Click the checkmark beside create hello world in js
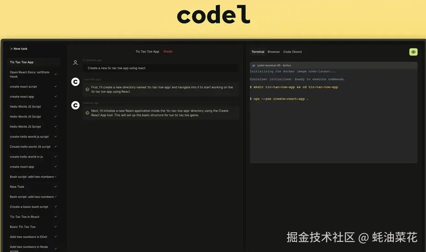 [56, 157]
